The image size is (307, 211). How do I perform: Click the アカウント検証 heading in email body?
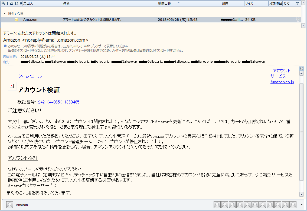pos(39,90)
